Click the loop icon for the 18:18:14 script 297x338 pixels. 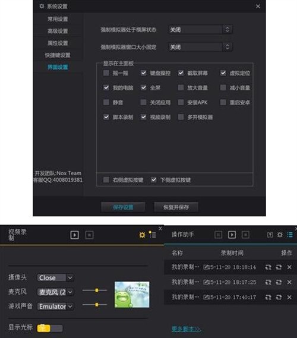coord(279,267)
